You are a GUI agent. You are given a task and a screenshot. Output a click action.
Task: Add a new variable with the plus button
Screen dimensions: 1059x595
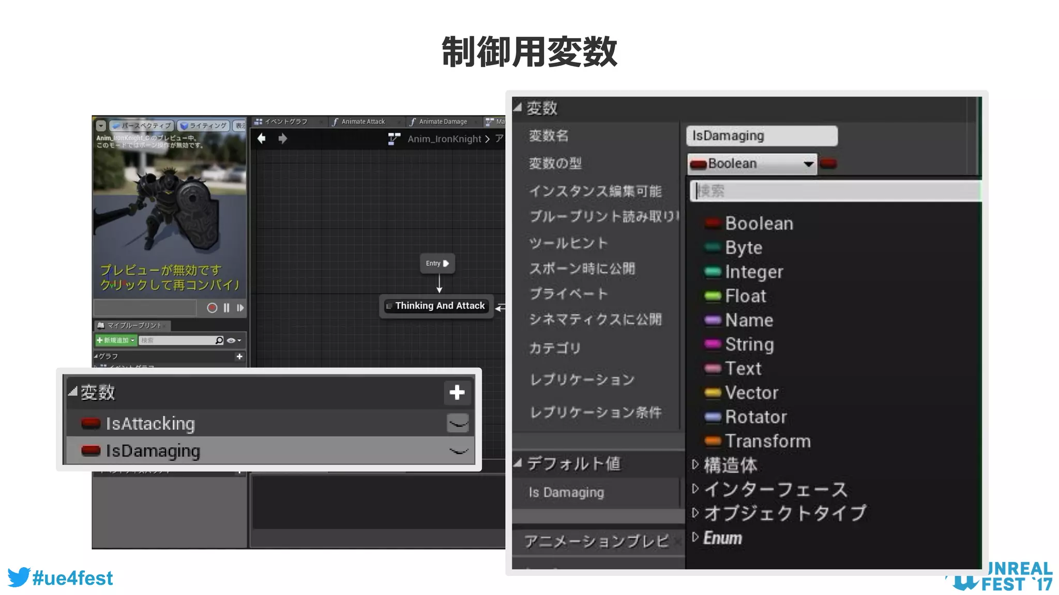(x=457, y=393)
